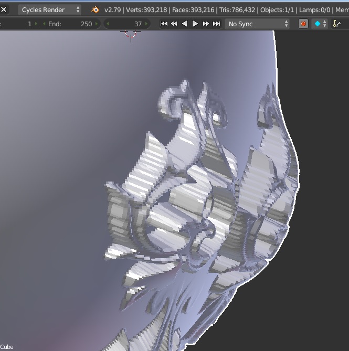This screenshot has width=349, height=351.
Task: Click the Lamps:0/0 statistic text
Action: tap(314, 10)
